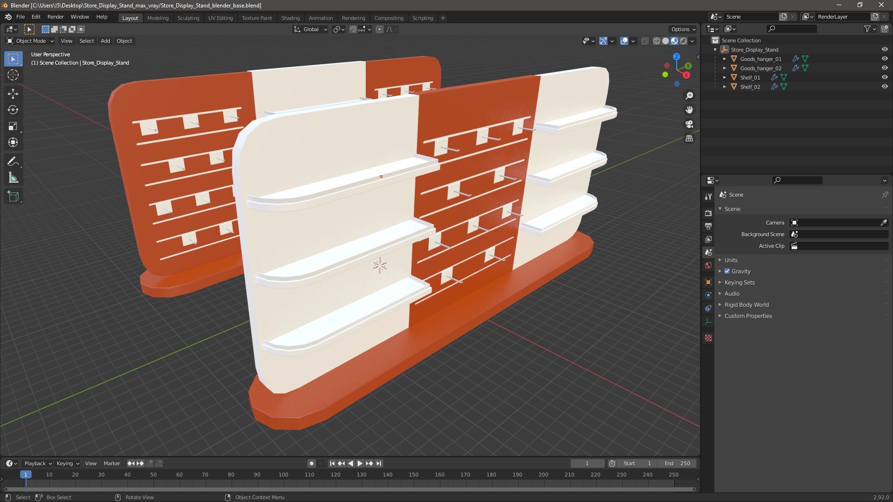Open World properties tab icon
The width and height of the screenshot is (893, 502).
tap(708, 265)
